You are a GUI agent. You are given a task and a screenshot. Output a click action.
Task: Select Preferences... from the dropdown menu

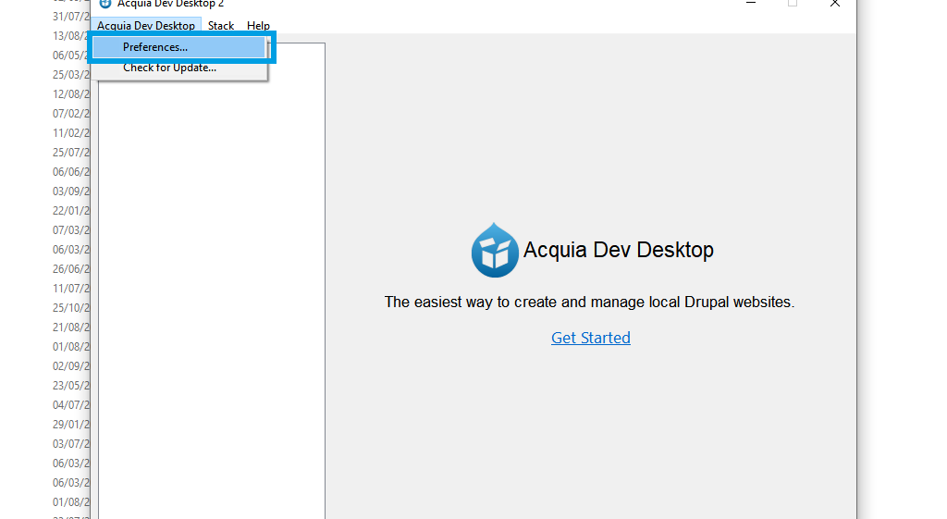click(155, 47)
